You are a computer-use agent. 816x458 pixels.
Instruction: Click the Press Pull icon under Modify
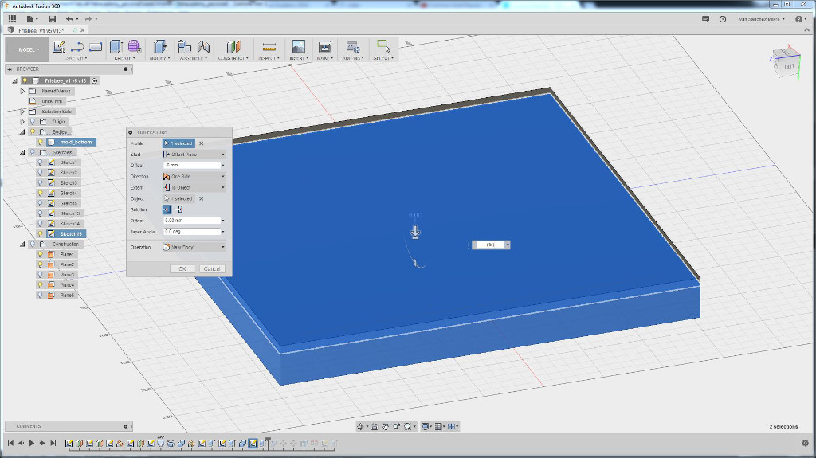[159, 47]
